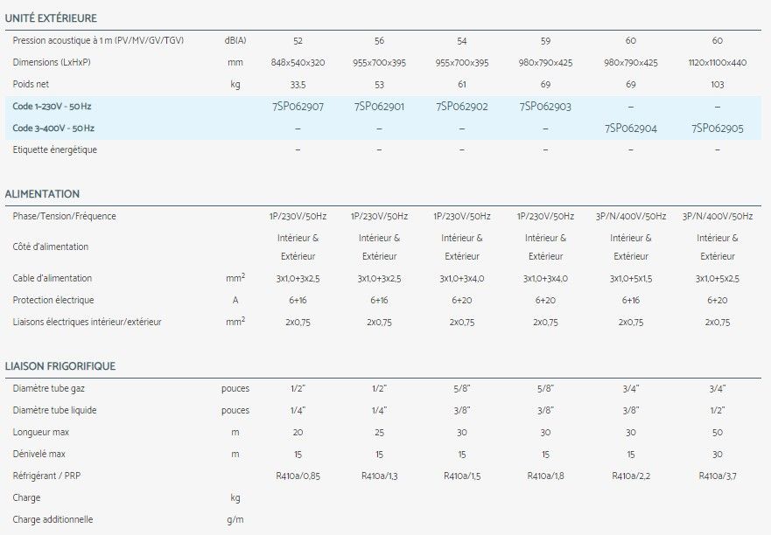Click the Charge additionnelle row label
Image resolution: width=771 pixels, height=535 pixels.
tap(53, 519)
